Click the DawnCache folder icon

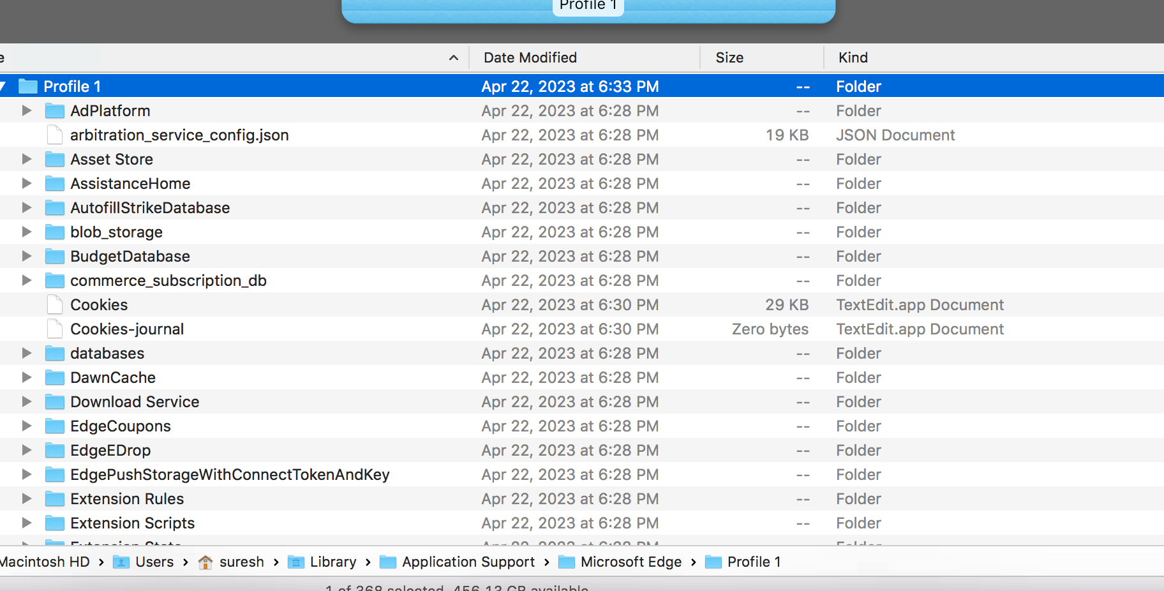[x=55, y=378]
